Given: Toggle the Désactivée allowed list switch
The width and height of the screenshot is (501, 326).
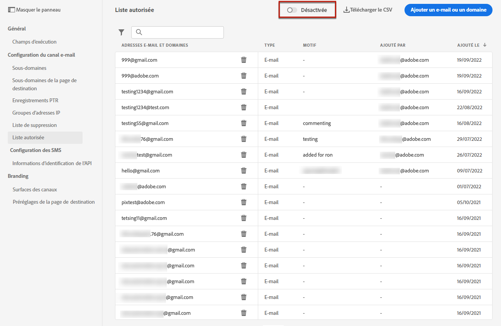Looking at the screenshot, I should click(x=292, y=10).
